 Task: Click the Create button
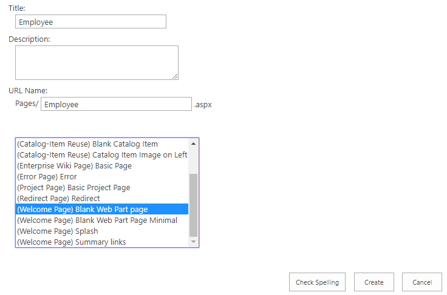374,282
